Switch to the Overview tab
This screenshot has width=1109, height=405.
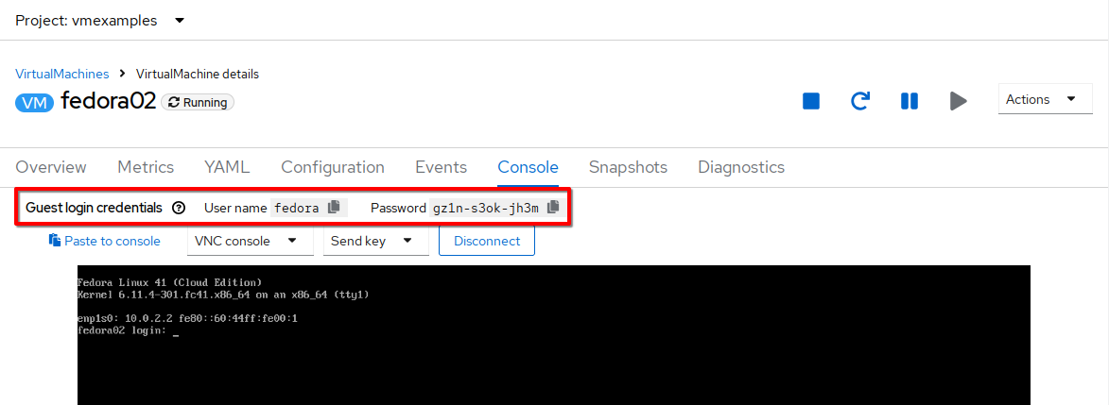(x=51, y=167)
